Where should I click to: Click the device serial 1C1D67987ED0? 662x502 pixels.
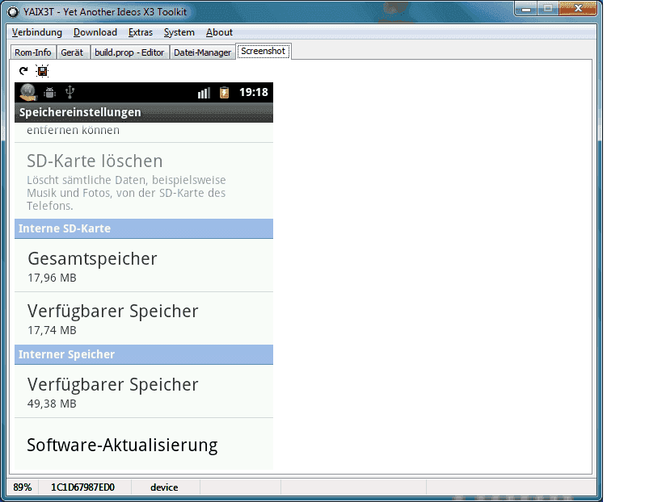82,487
